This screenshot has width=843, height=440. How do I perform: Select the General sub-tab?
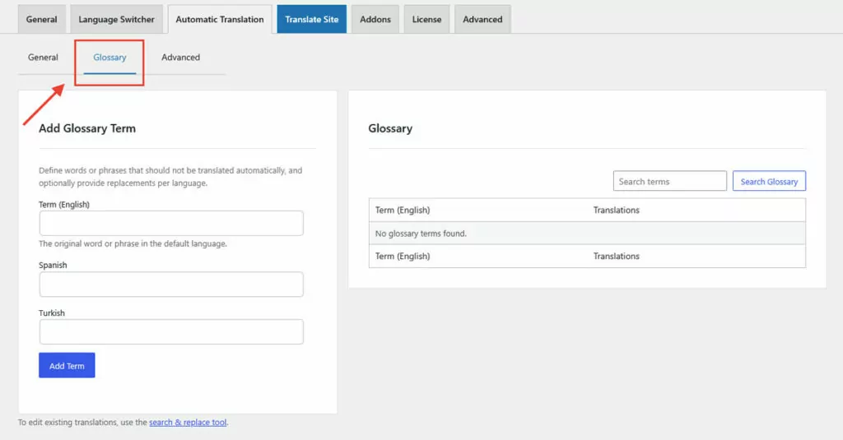pos(43,57)
